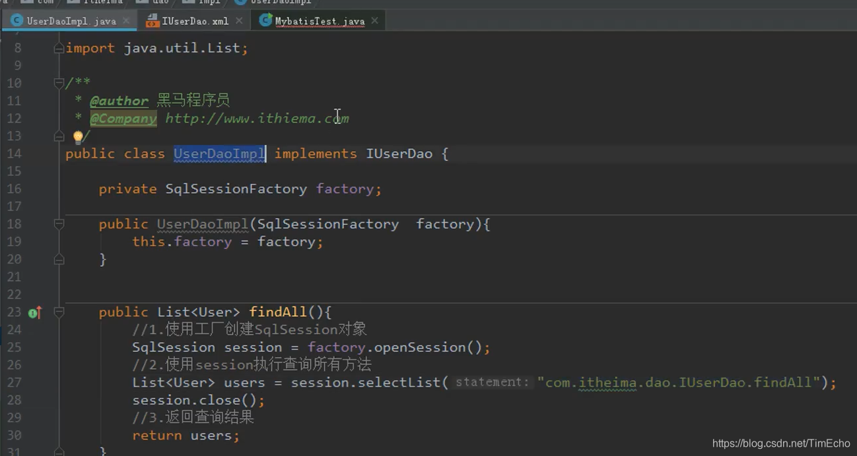Click the author name 黑马程序员 in the Javadoc
The image size is (857, 456).
click(x=193, y=101)
